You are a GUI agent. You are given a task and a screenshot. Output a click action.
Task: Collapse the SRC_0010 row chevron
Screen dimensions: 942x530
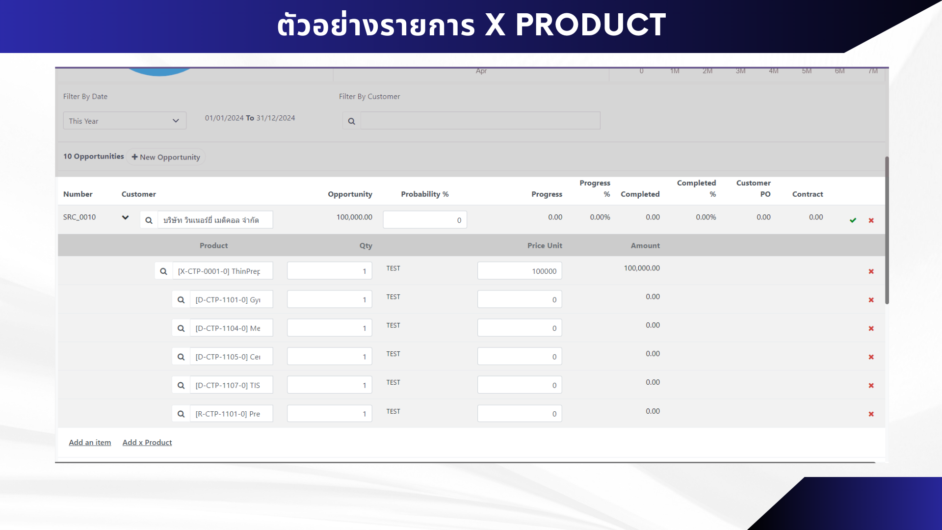tap(125, 217)
